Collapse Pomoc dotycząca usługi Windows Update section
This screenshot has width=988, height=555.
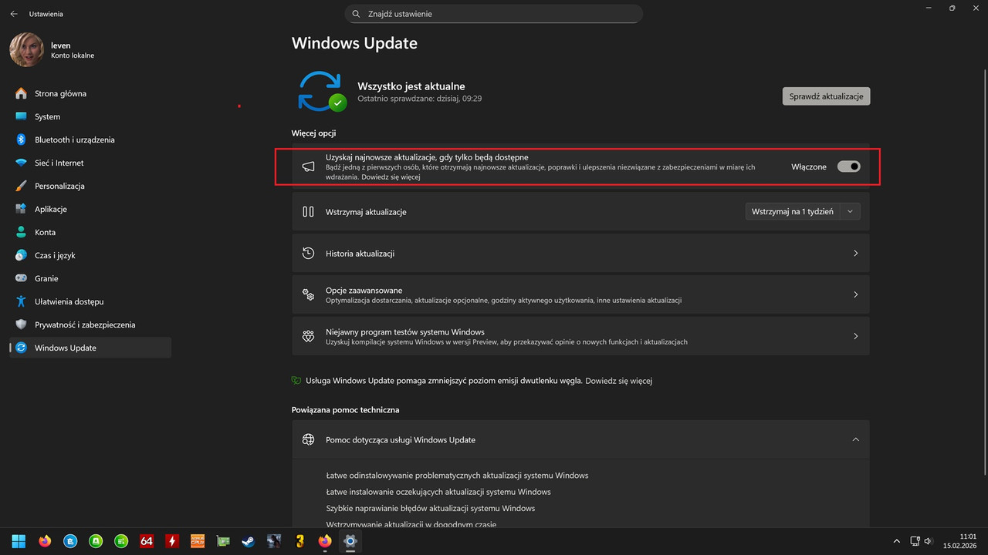(x=855, y=439)
